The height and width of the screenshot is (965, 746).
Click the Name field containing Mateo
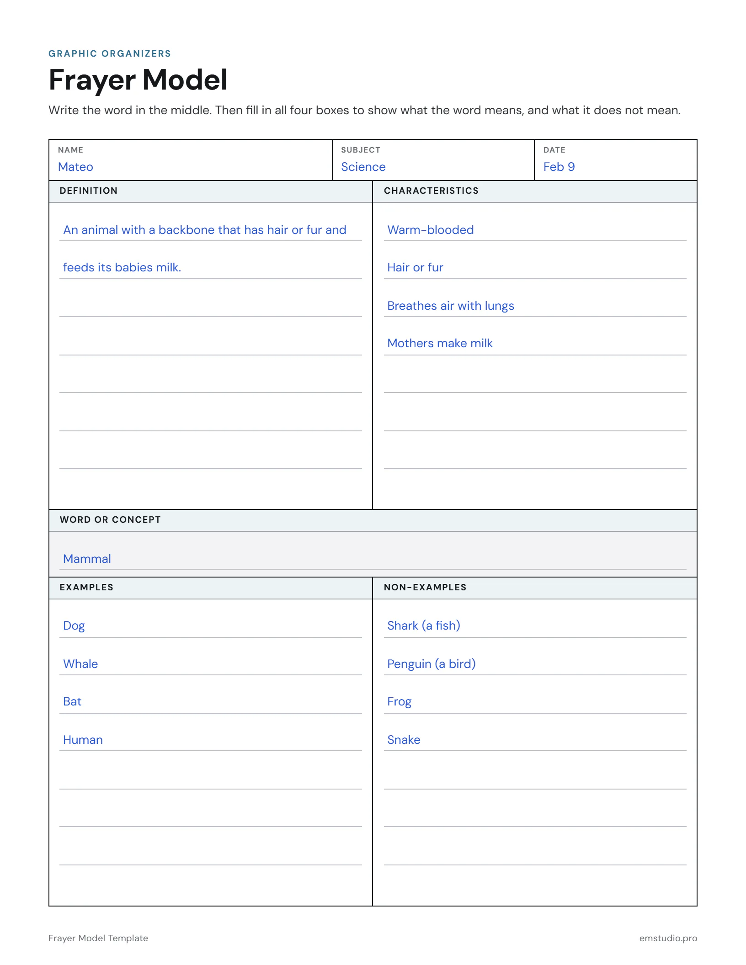[190, 160]
